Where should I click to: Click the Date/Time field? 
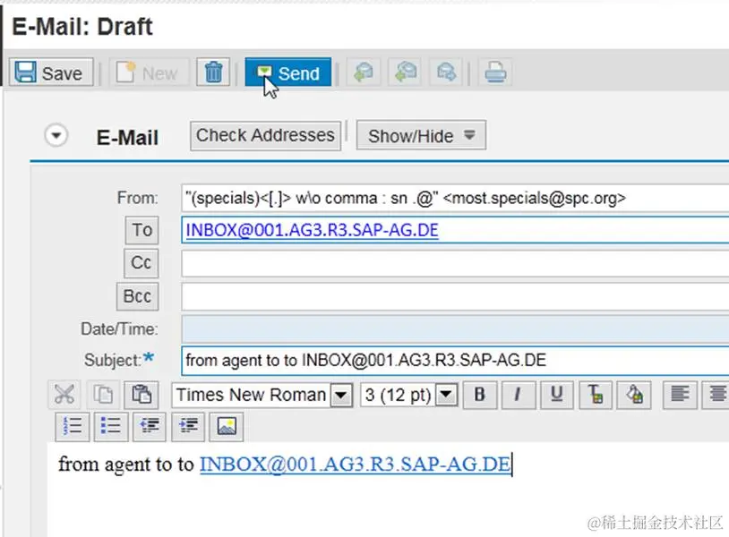(455, 328)
